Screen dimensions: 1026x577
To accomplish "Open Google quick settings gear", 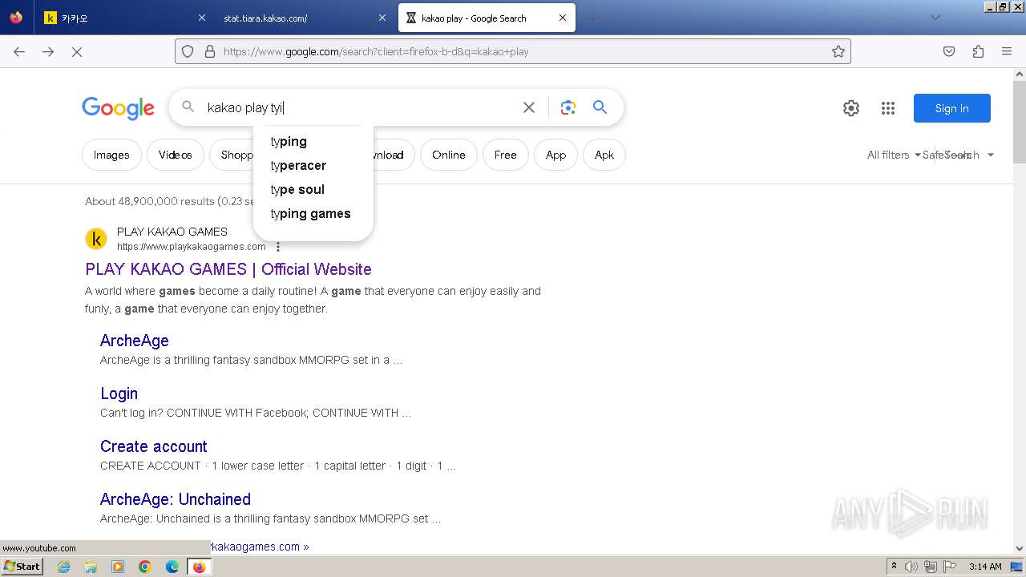I will coord(851,108).
